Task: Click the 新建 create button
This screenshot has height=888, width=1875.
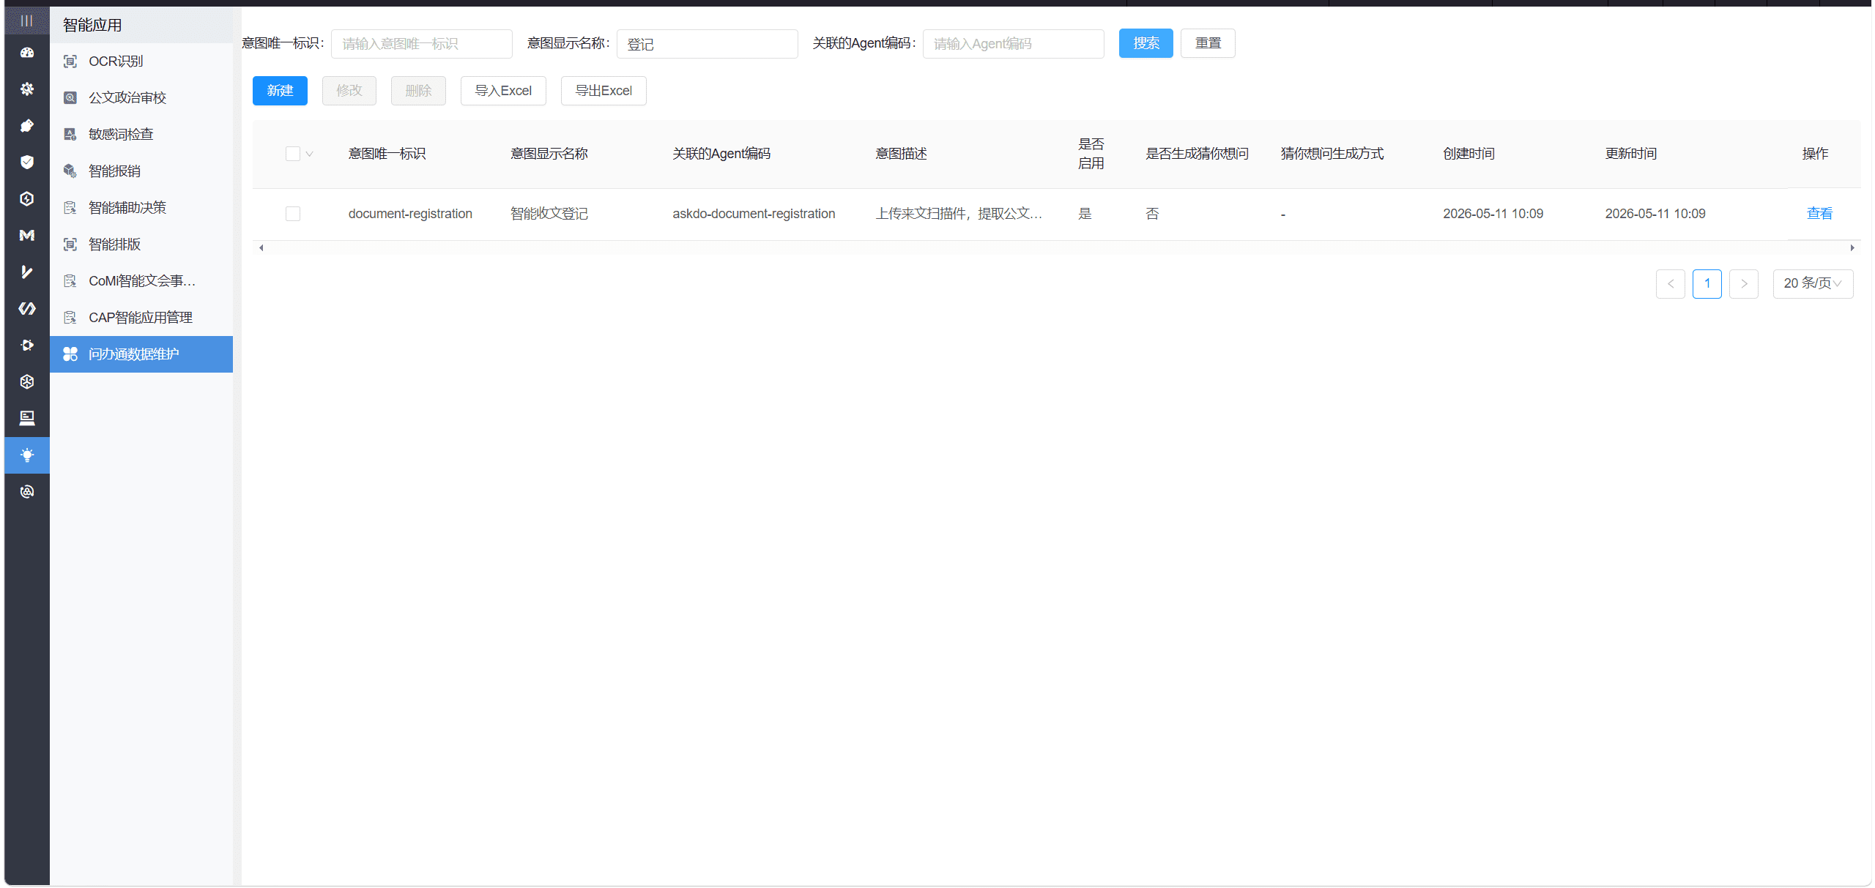Action: [280, 91]
